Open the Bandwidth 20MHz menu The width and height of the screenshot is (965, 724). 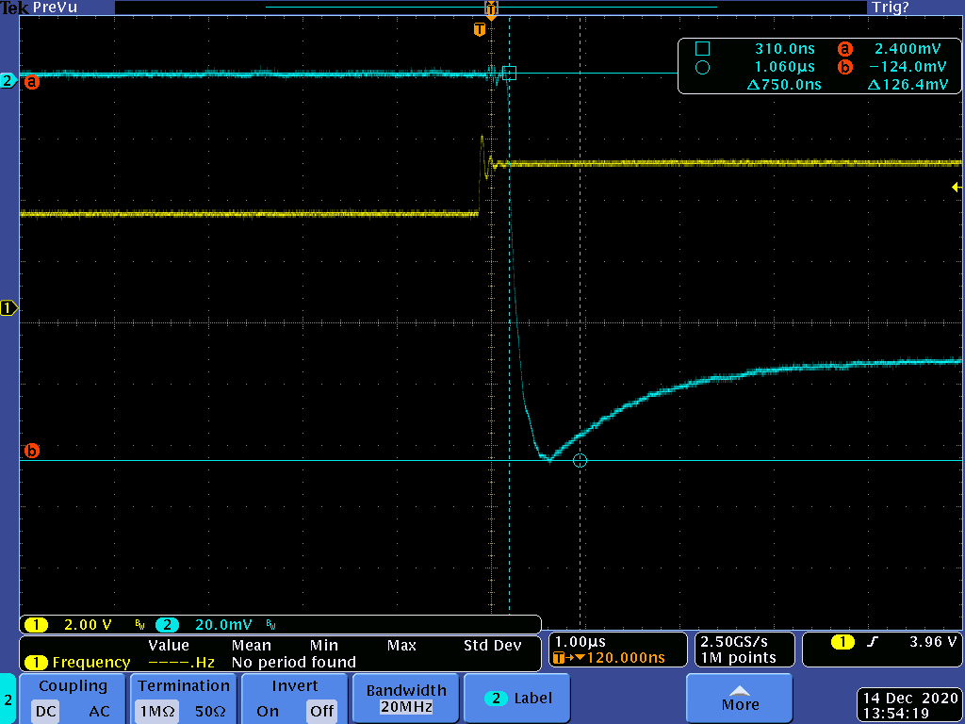click(x=404, y=699)
